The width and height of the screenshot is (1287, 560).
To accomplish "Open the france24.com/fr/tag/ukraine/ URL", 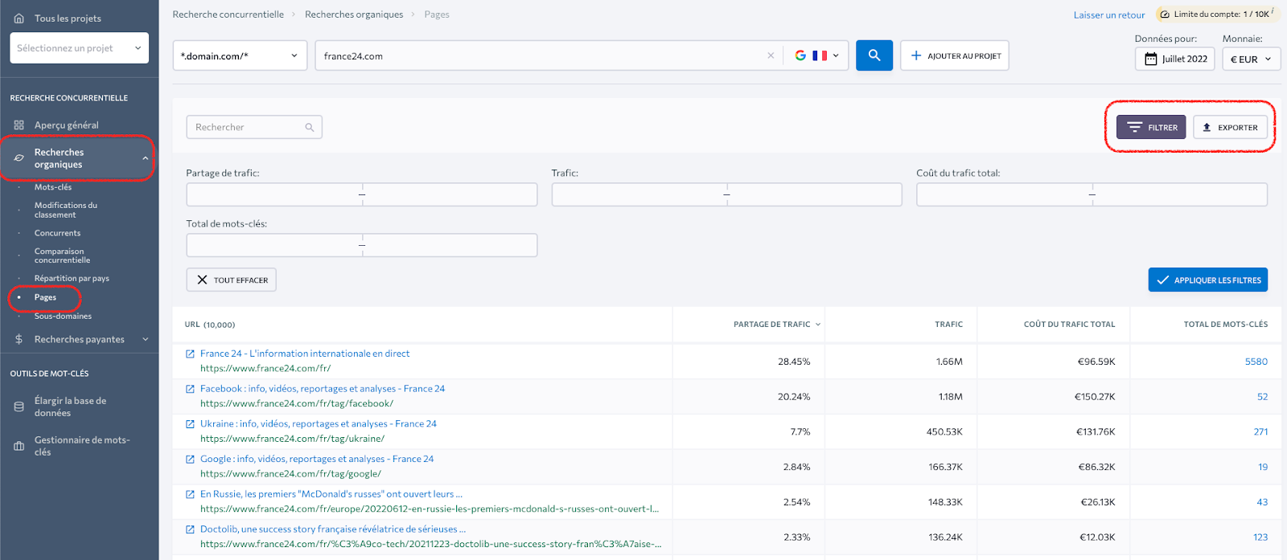I will [x=293, y=439].
